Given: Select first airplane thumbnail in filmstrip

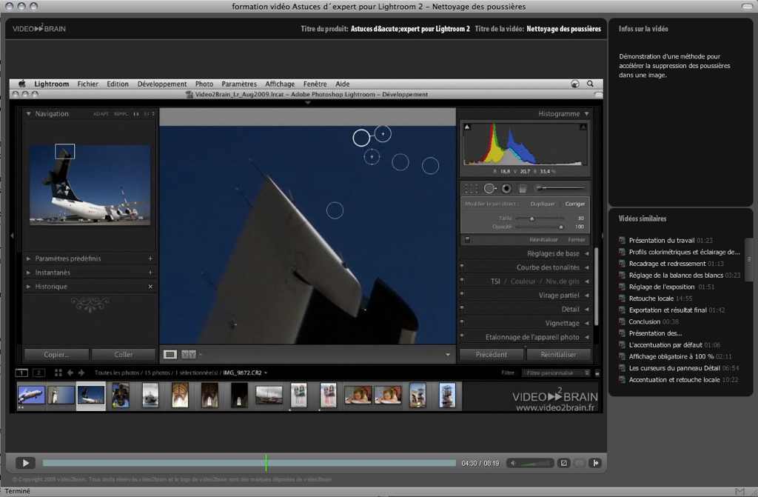Looking at the screenshot, I should coord(31,396).
